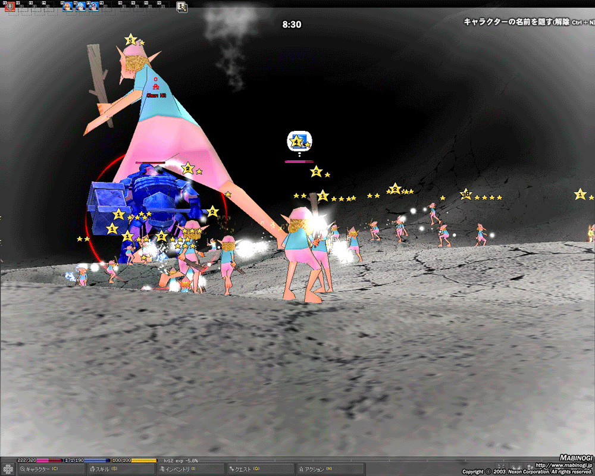
Task: Select the empty F4 hotkey slot
Action: (x=49, y=7)
